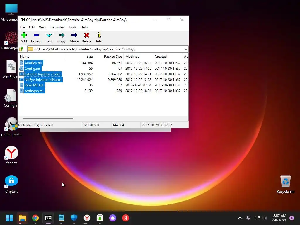Screen dimensions: 300x225
Task: Sort by Created column header
Action: (x=167, y=57)
